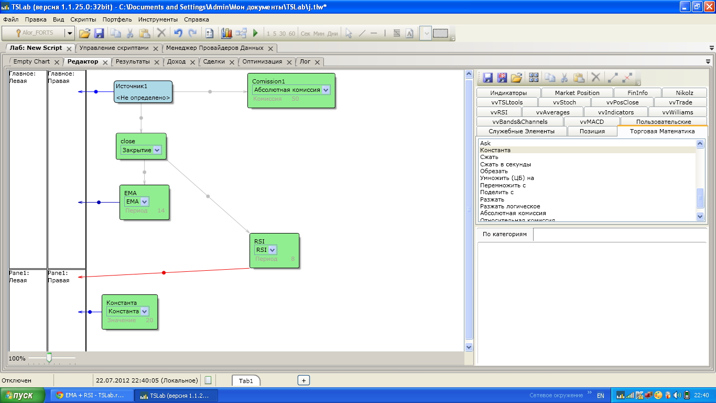
Task: Open the Абсолютная комиссия dropdown in Comission1
Action: click(x=326, y=90)
